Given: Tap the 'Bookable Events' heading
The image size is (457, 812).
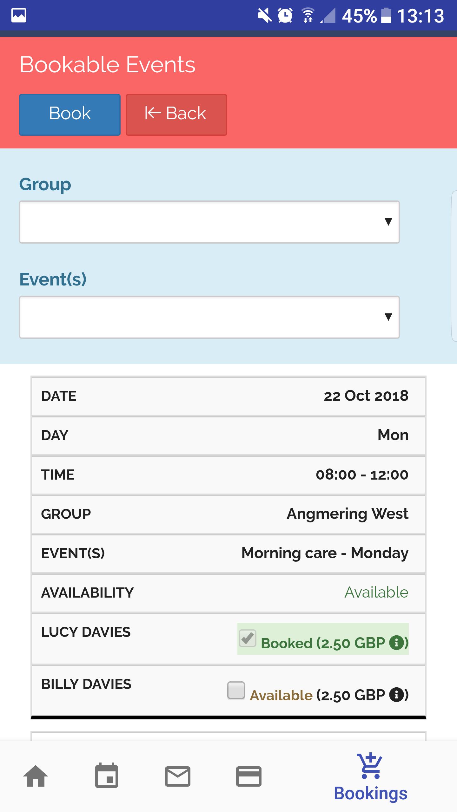Looking at the screenshot, I should [x=108, y=65].
